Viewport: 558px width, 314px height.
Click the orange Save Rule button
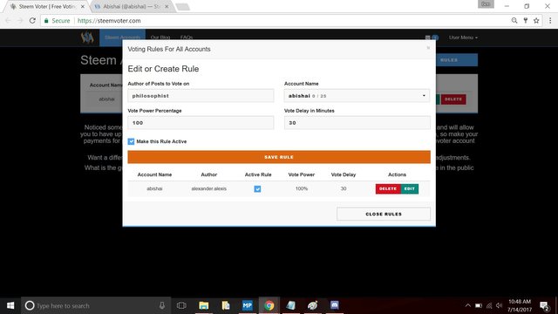pos(279,157)
